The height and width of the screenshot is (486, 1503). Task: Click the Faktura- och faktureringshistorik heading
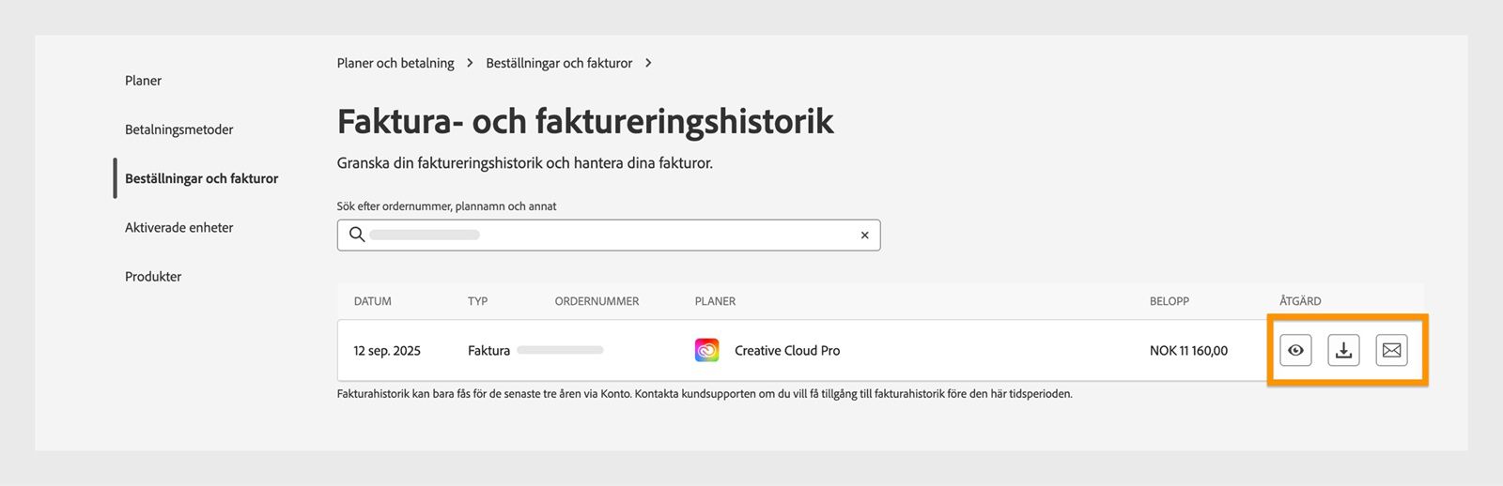(585, 121)
